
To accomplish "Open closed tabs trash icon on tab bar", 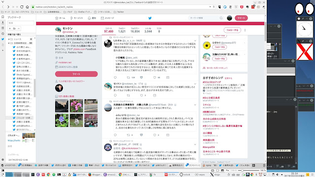I will point(264,165).
